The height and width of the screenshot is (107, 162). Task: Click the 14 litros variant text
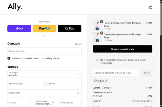coord(107,29)
